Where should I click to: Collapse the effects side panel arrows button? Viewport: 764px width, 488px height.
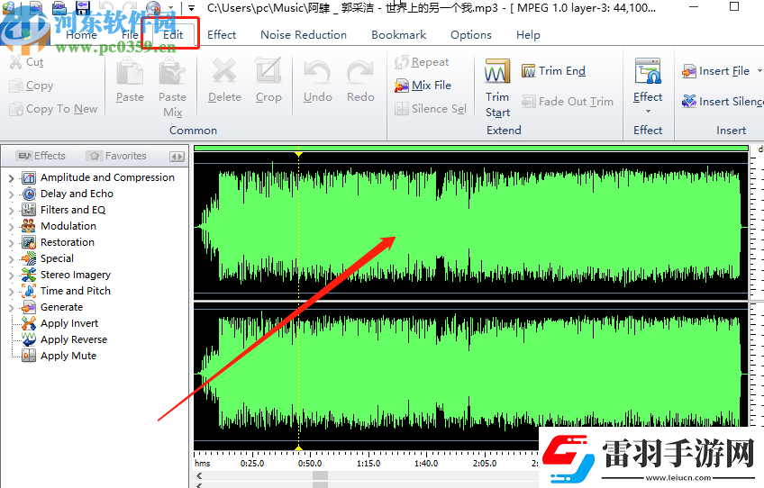pos(177,157)
